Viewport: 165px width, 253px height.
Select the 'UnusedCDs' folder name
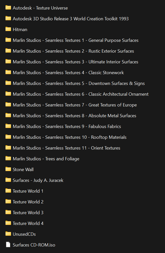tap(24, 234)
